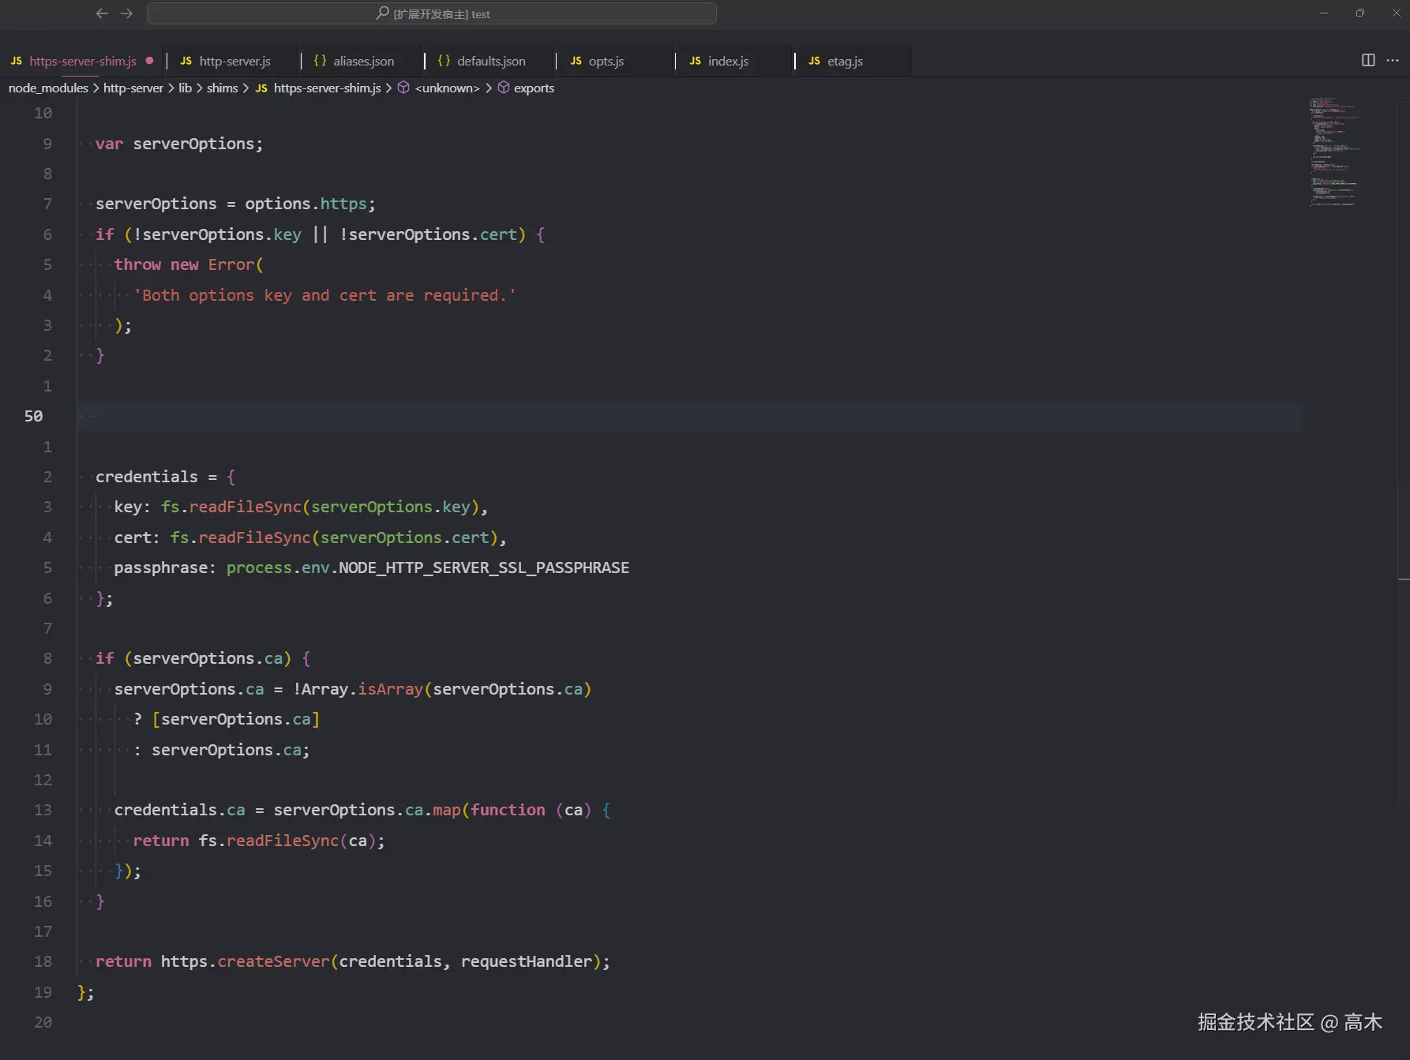Click gutter line number 20
Viewport: 1410px width, 1060px height.
coord(43,1022)
